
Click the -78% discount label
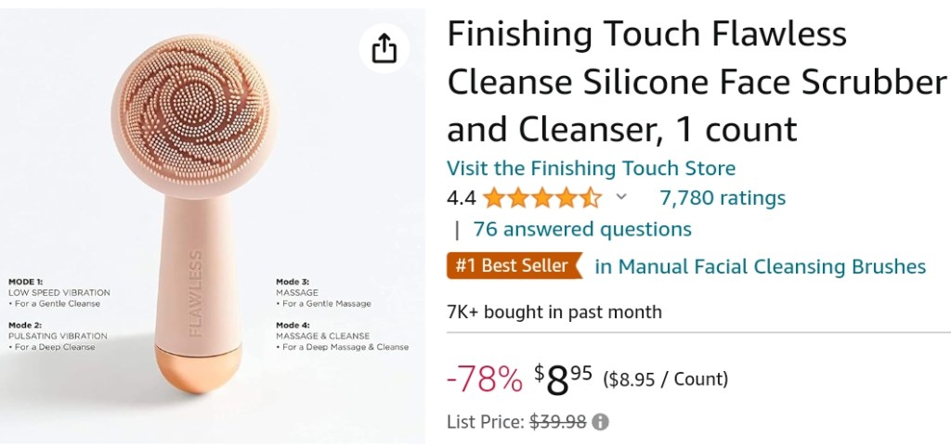pyautogui.click(x=484, y=378)
